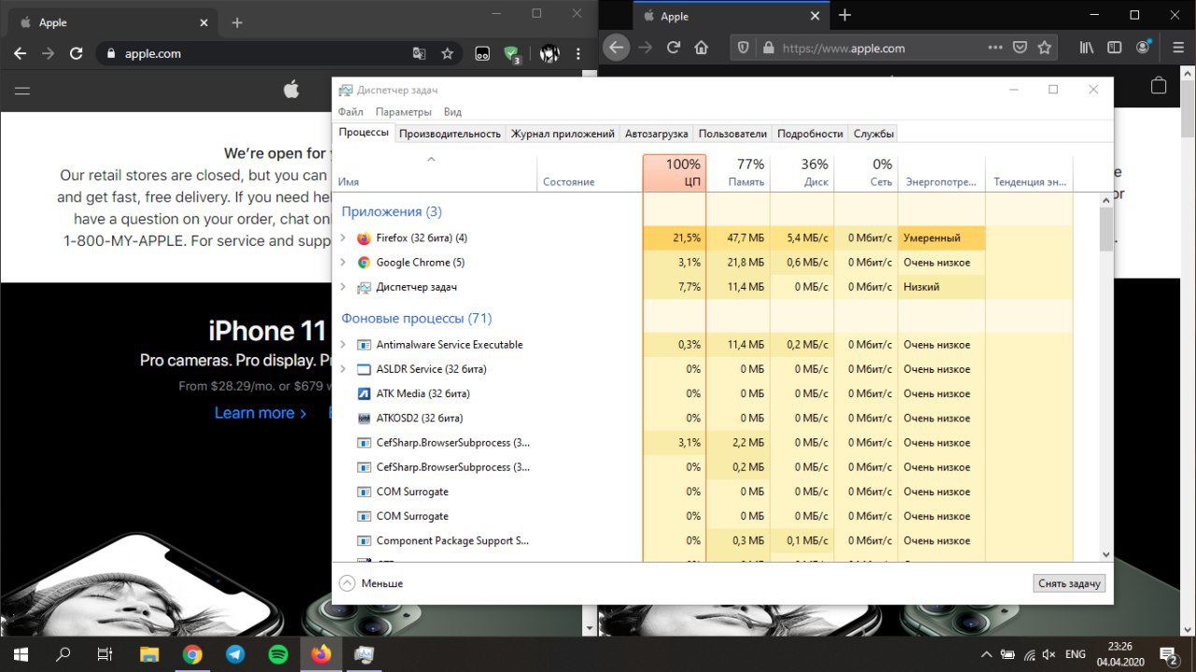Save page to Pocket in Firefox
The image size is (1196, 672).
(x=1020, y=47)
